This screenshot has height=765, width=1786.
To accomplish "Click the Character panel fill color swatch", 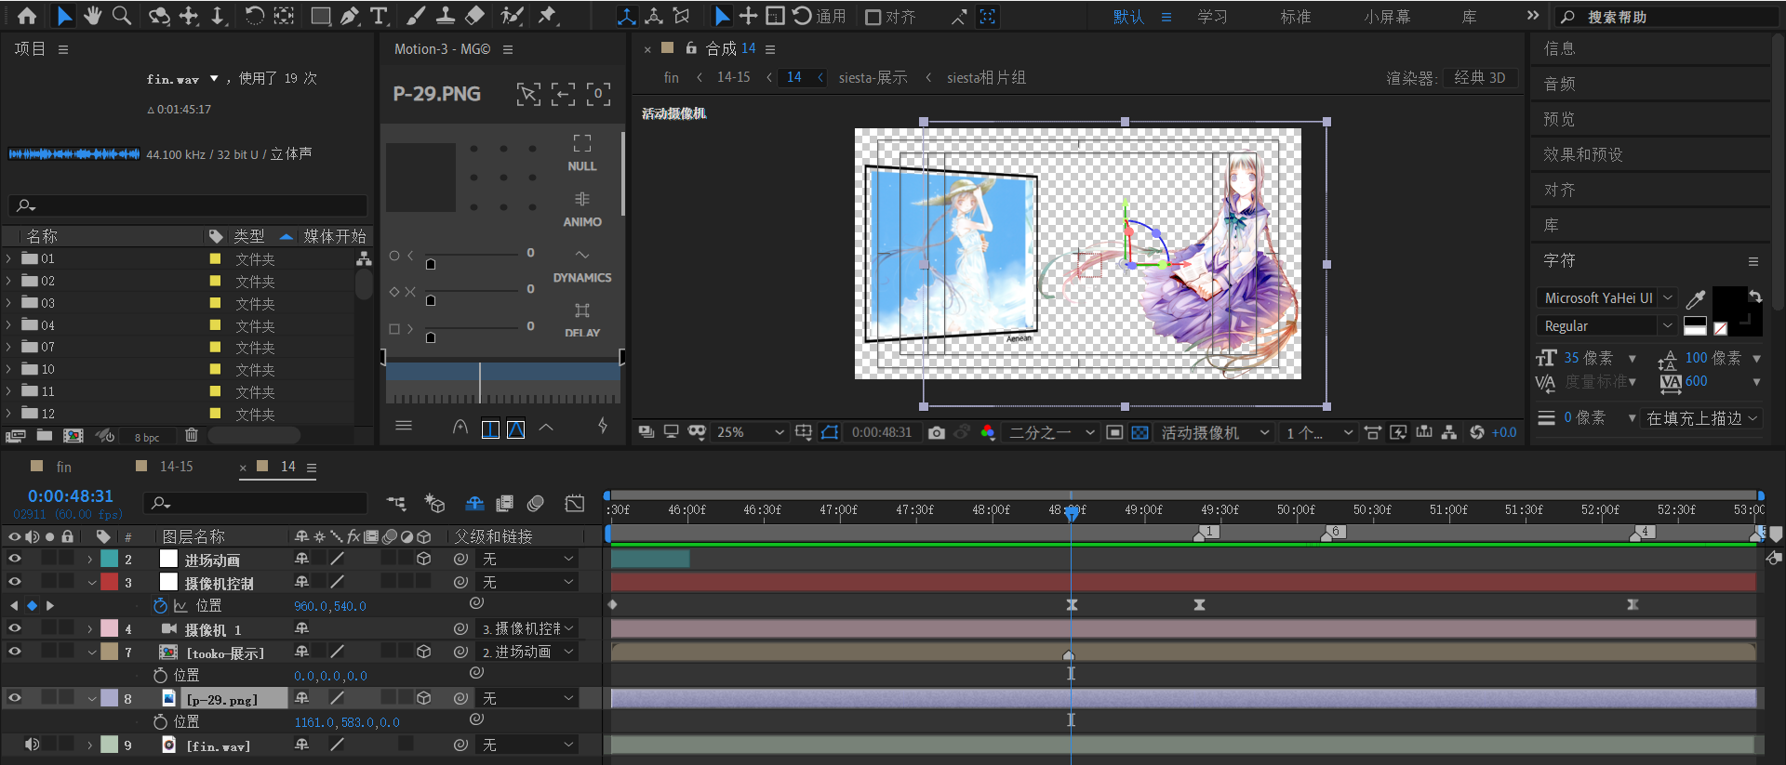I will click(x=1730, y=304).
